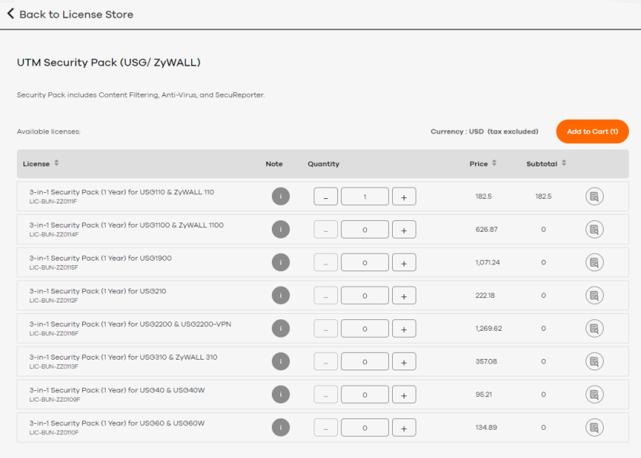
Task: Open note info for USG110 & ZyWALL 110
Action: tap(281, 197)
